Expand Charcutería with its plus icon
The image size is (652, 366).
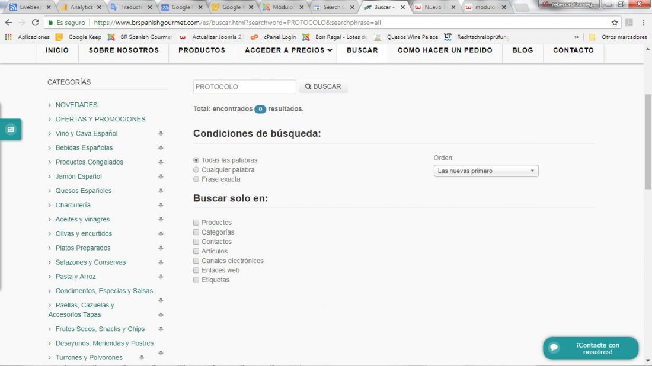coord(161,206)
